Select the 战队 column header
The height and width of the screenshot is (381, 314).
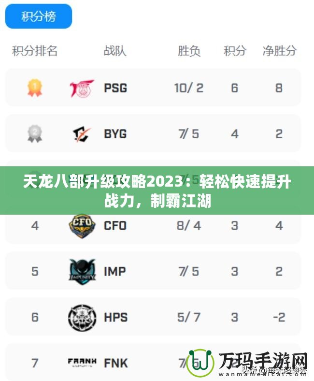(115, 51)
